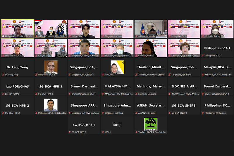Click Thailand_Ministry of Labour muted mic icon
The width and height of the screenshot is (234, 156).
pos(136,75)
